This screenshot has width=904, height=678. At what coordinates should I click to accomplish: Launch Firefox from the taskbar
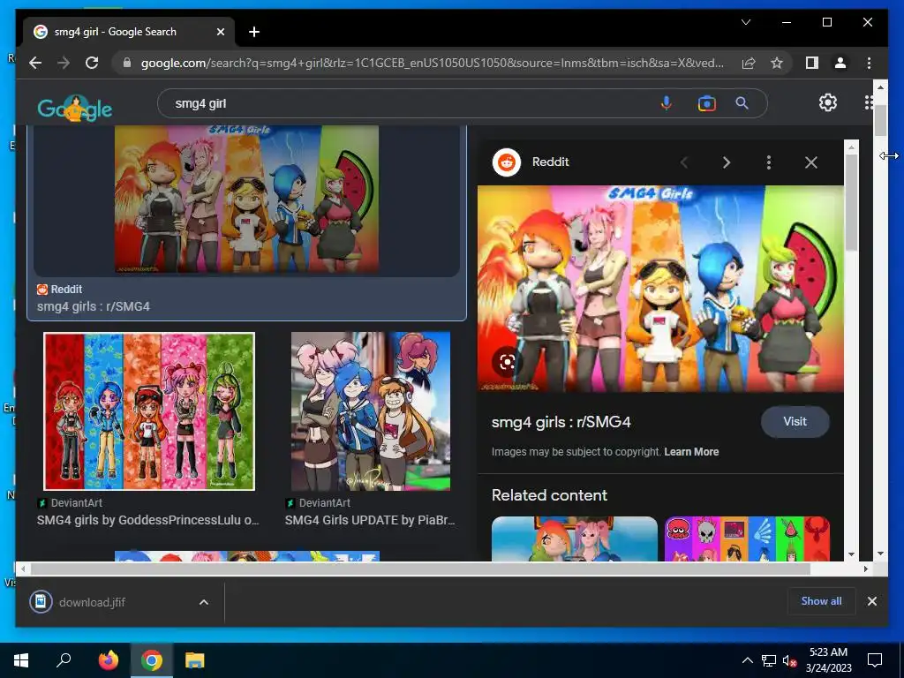coord(108,660)
